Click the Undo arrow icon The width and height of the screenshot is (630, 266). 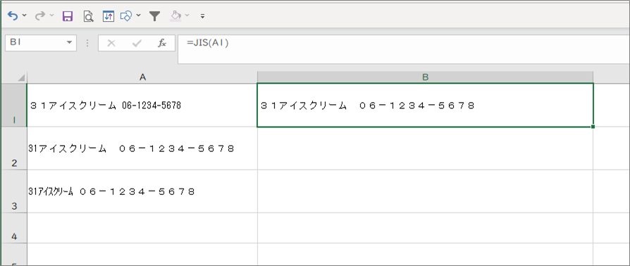pos(13,16)
